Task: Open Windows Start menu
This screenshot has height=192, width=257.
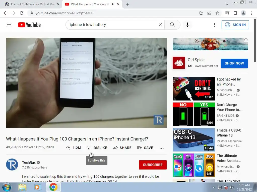Action: point(6,187)
